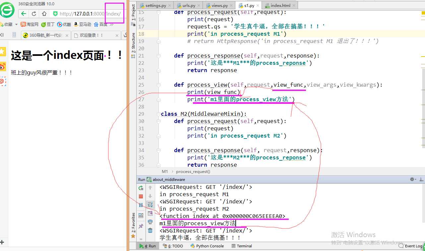Open Run panel gear settings
Viewport: 425px width, 251px height.
[413, 179]
